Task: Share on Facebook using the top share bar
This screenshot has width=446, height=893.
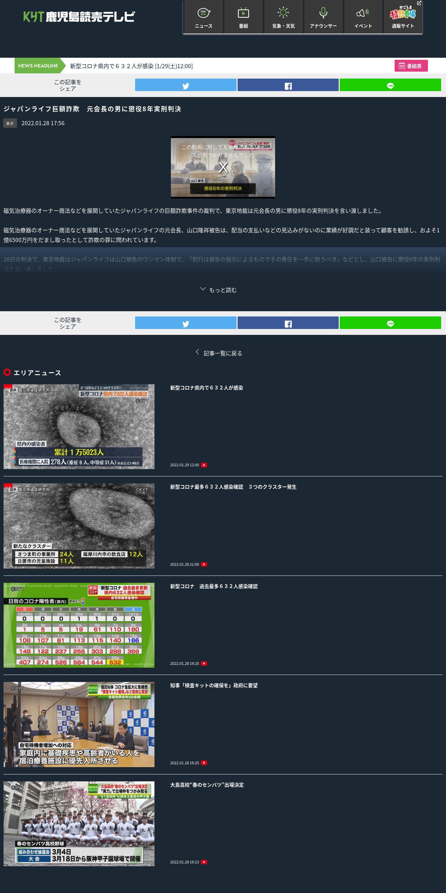Action: [x=288, y=85]
